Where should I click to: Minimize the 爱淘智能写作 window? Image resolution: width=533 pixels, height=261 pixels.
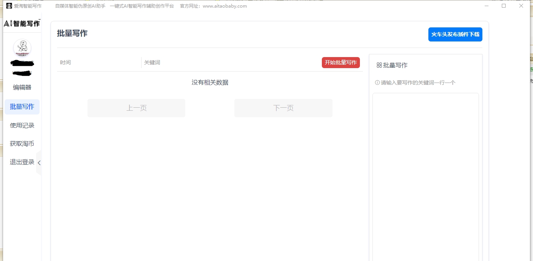(x=486, y=6)
